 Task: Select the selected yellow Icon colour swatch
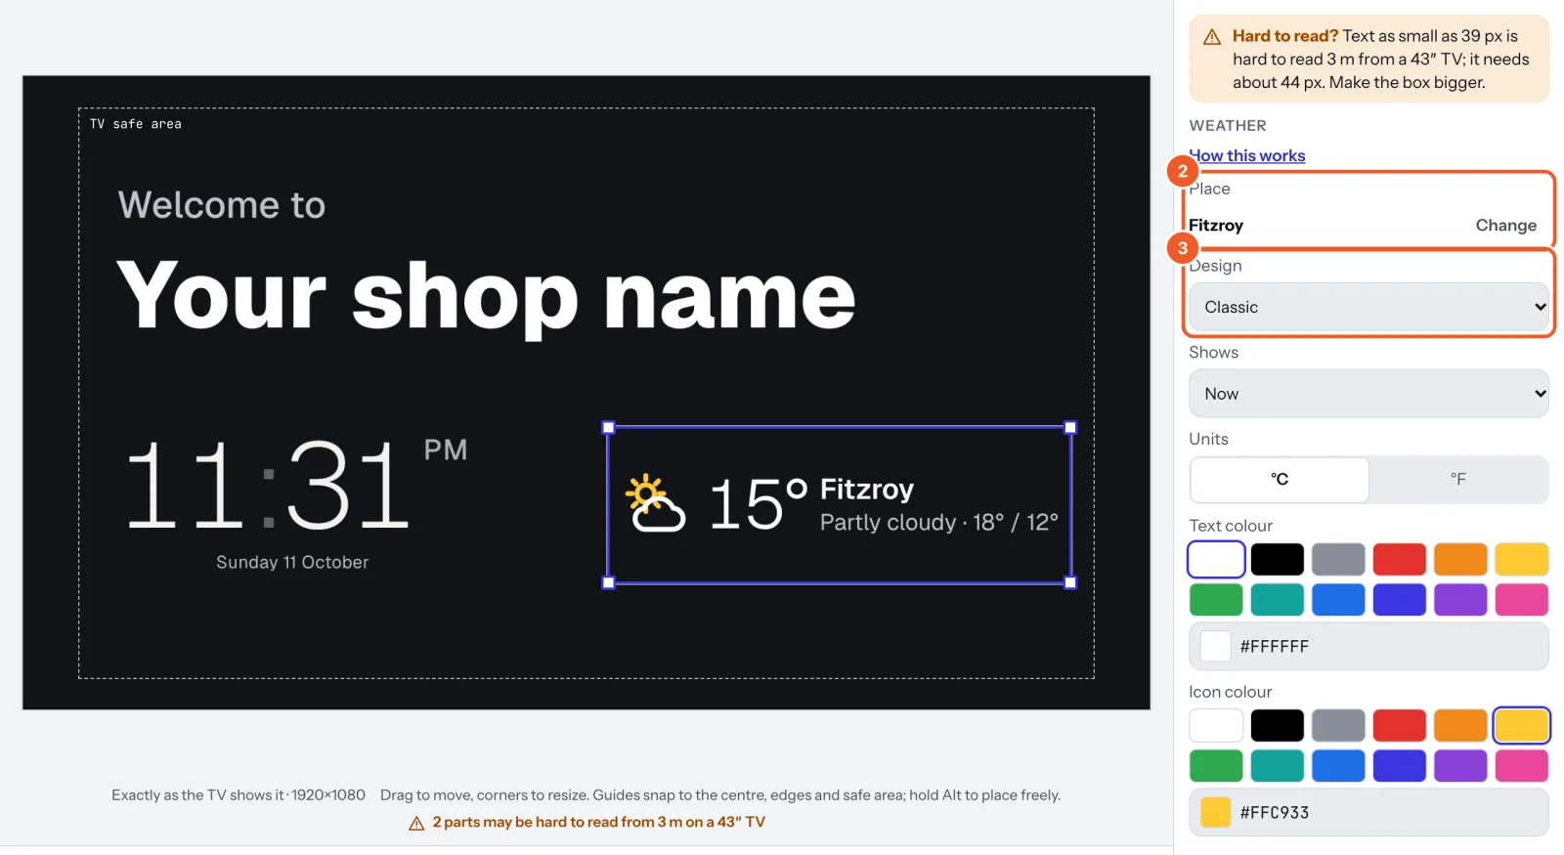[1522, 726]
